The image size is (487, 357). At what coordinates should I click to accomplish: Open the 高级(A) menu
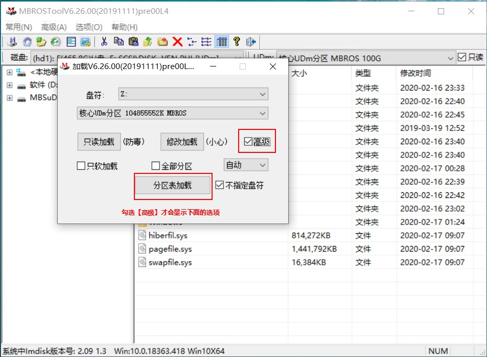pyautogui.click(x=53, y=27)
